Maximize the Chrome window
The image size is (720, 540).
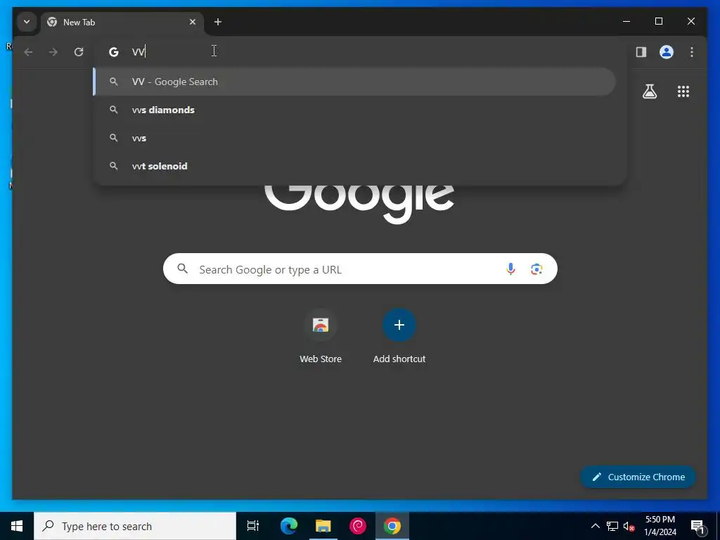pyautogui.click(x=658, y=22)
